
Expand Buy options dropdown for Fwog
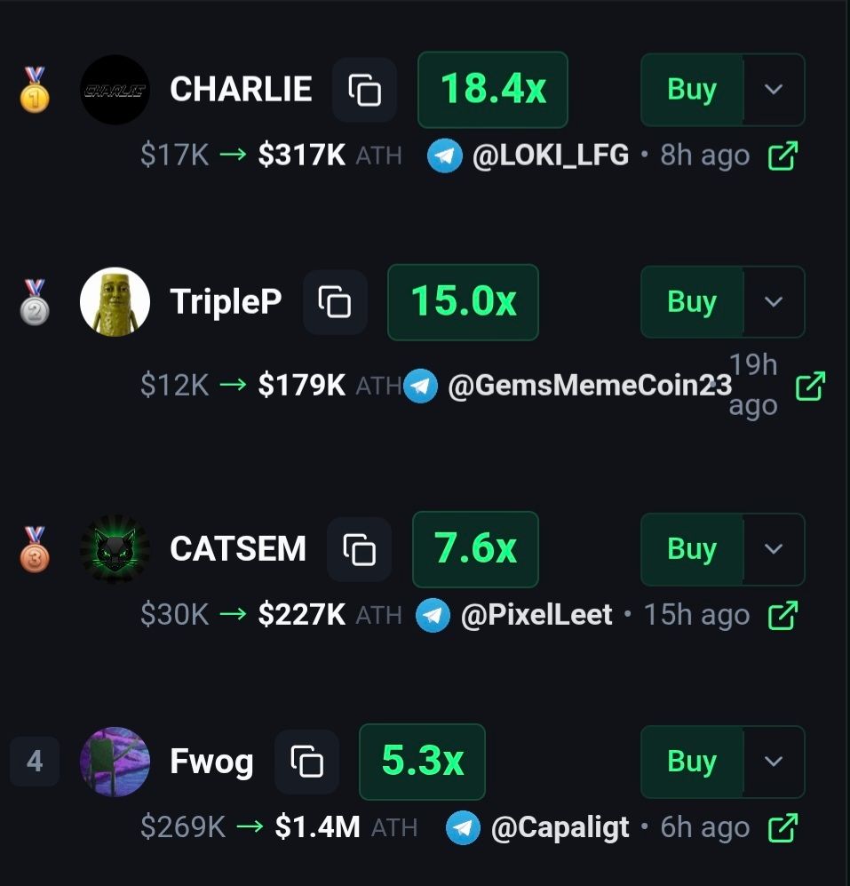774,761
